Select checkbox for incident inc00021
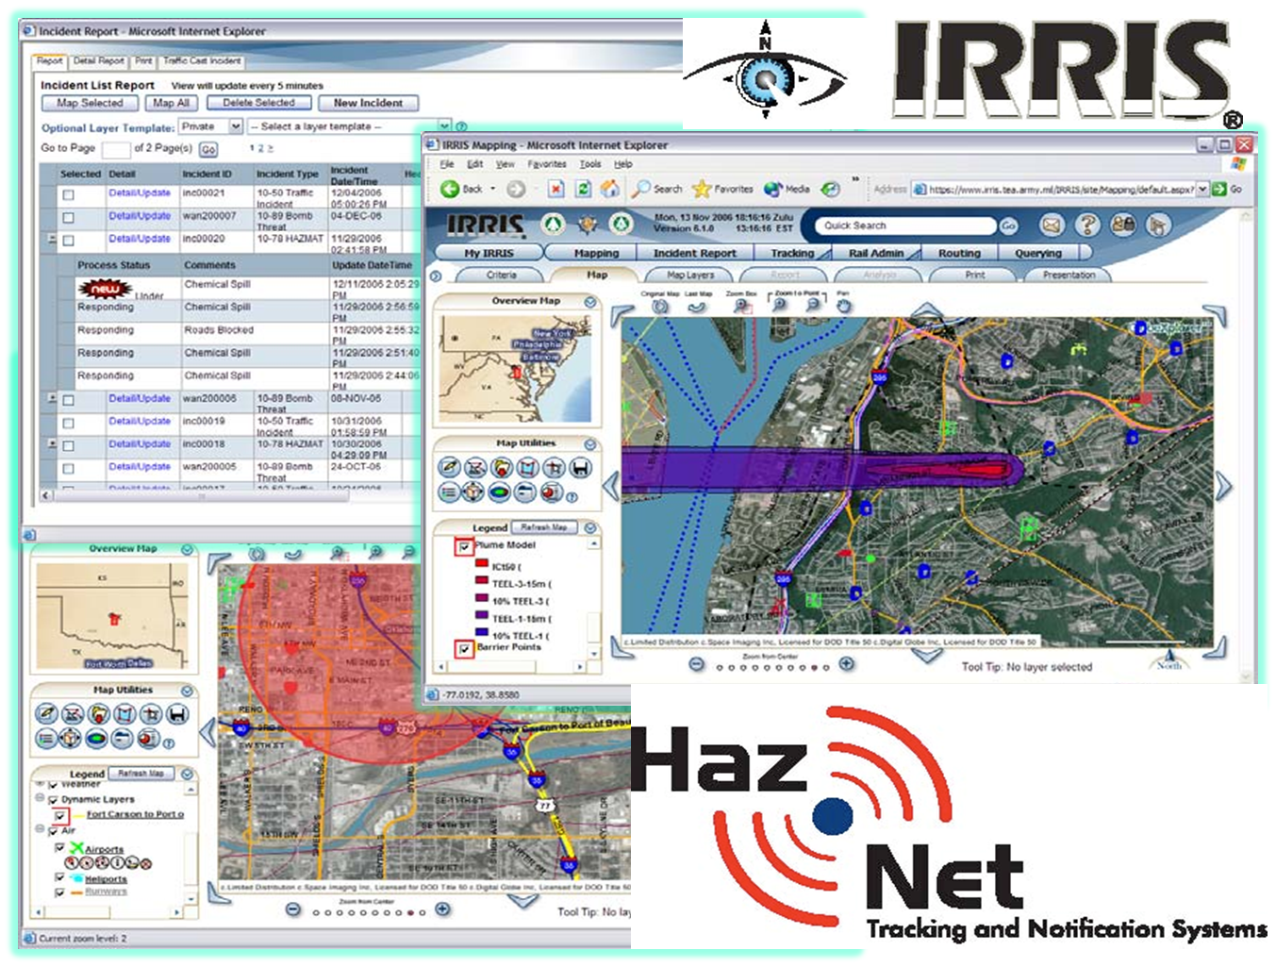 68,195
